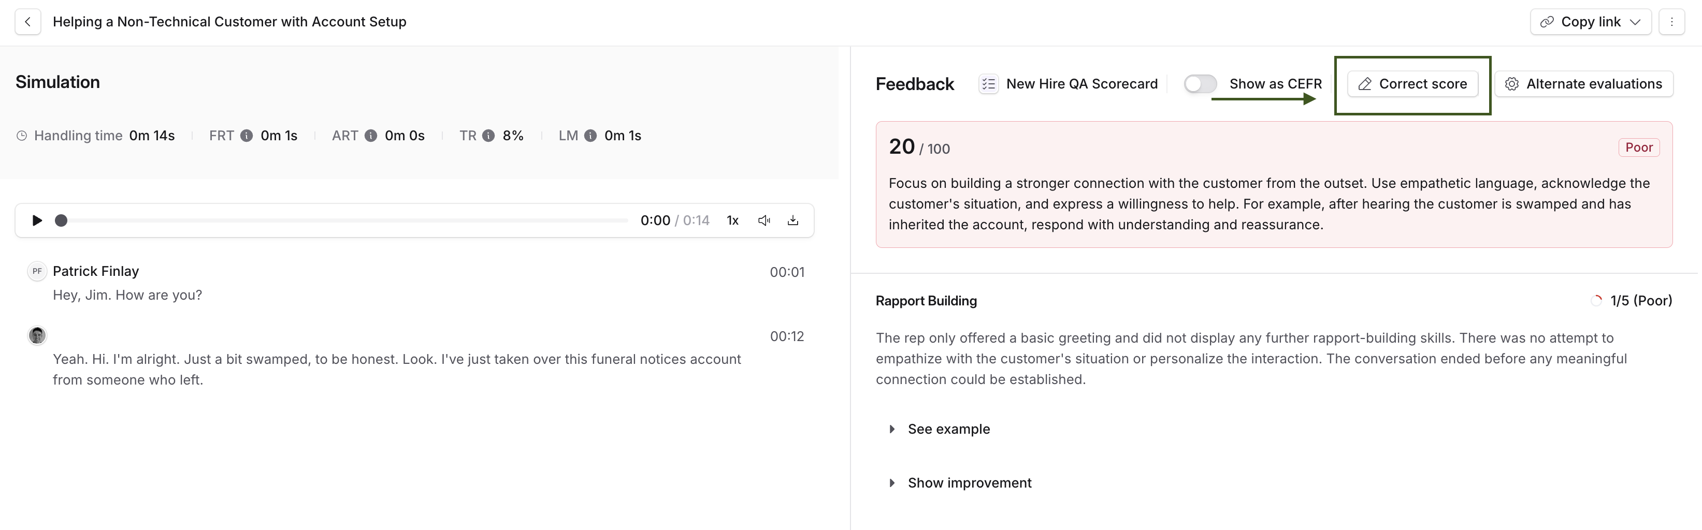The height and width of the screenshot is (530, 1702).
Task: Click the 20 / 100 overall score
Action: [x=919, y=146]
